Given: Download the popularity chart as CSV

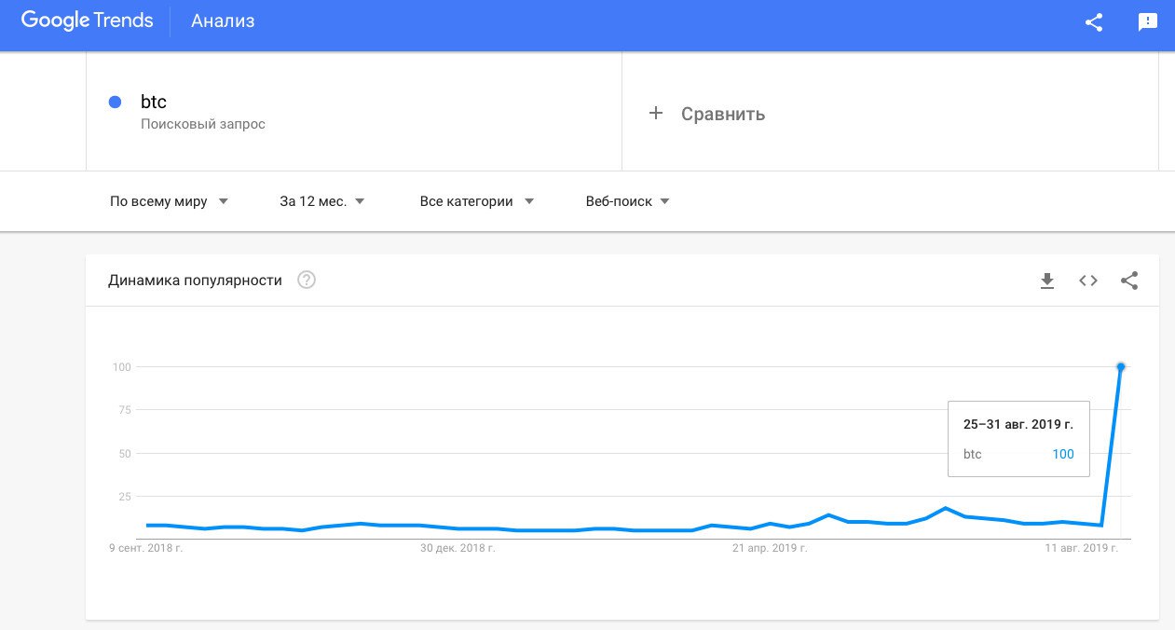Looking at the screenshot, I should [x=1047, y=281].
